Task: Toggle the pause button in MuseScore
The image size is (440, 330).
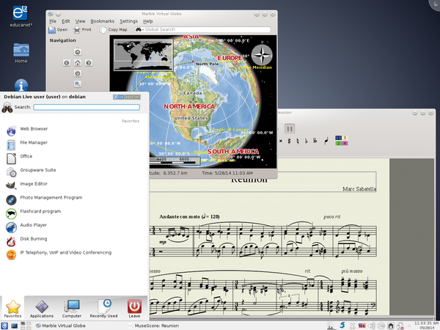Action: pos(290,129)
